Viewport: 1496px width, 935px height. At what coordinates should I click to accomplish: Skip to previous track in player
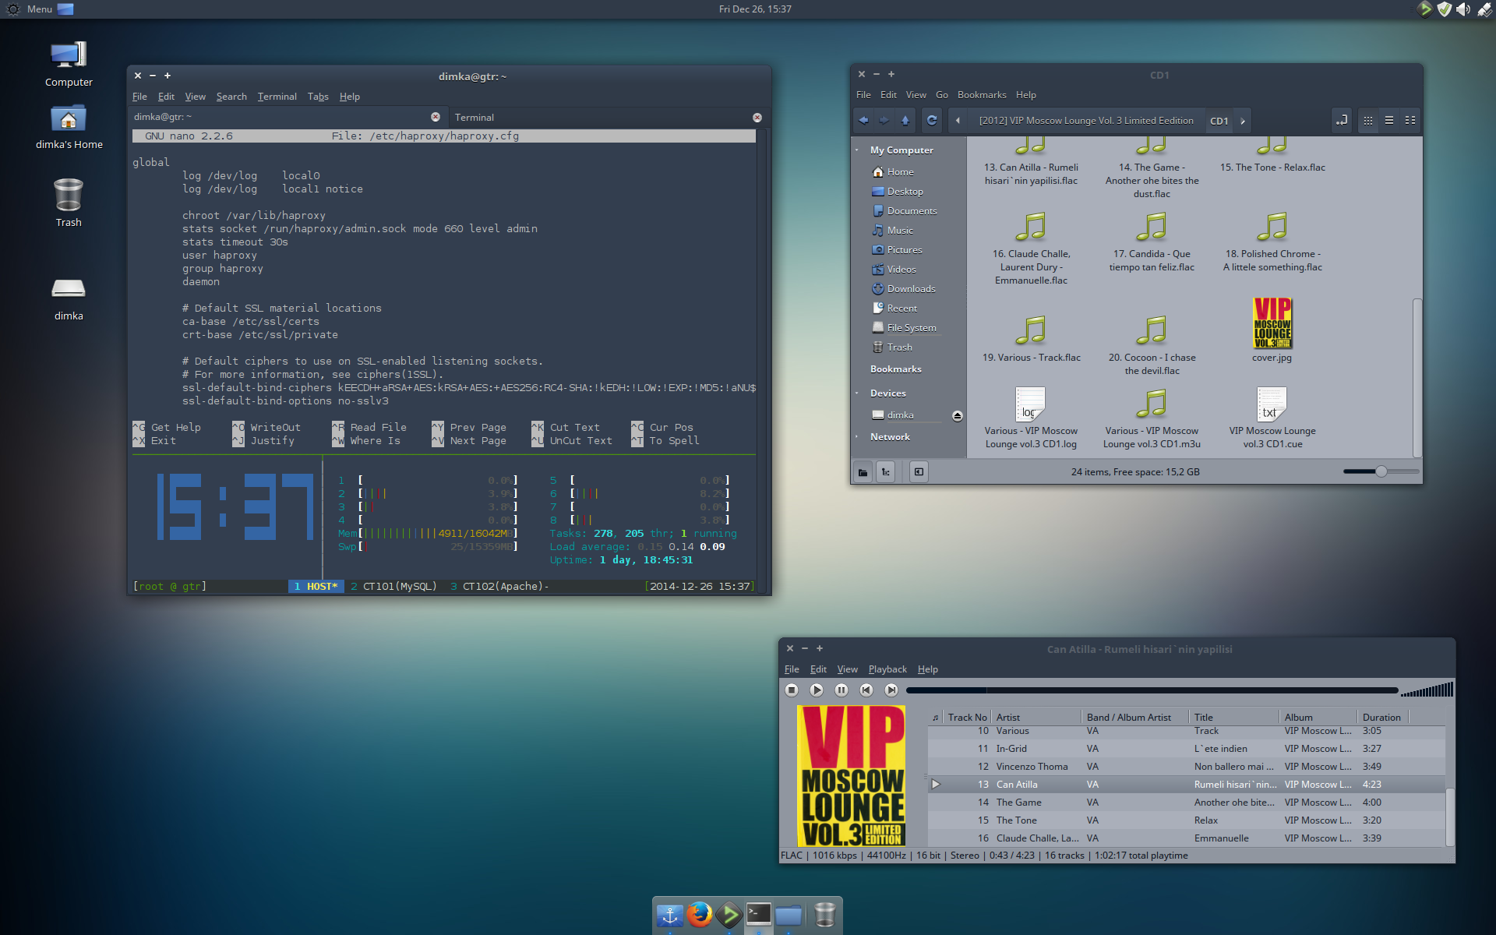(866, 690)
